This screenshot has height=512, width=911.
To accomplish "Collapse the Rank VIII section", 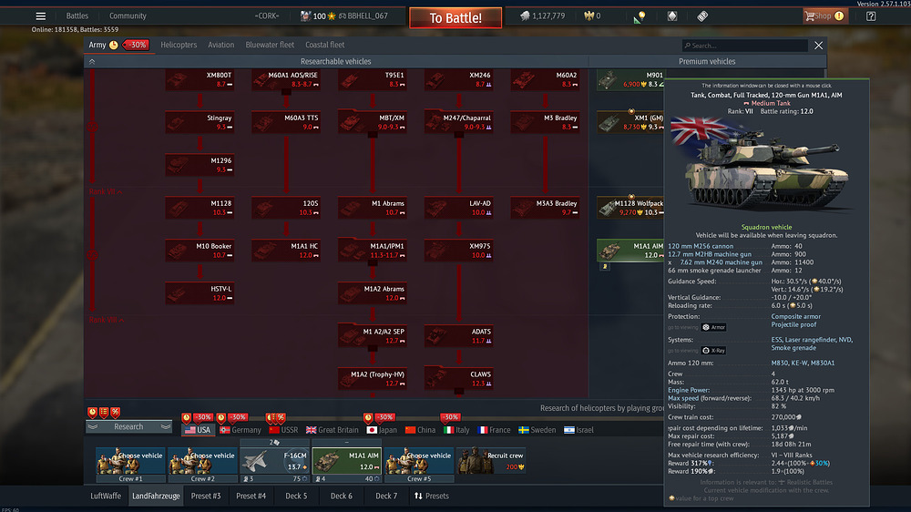I will pyautogui.click(x=107, y=320).
